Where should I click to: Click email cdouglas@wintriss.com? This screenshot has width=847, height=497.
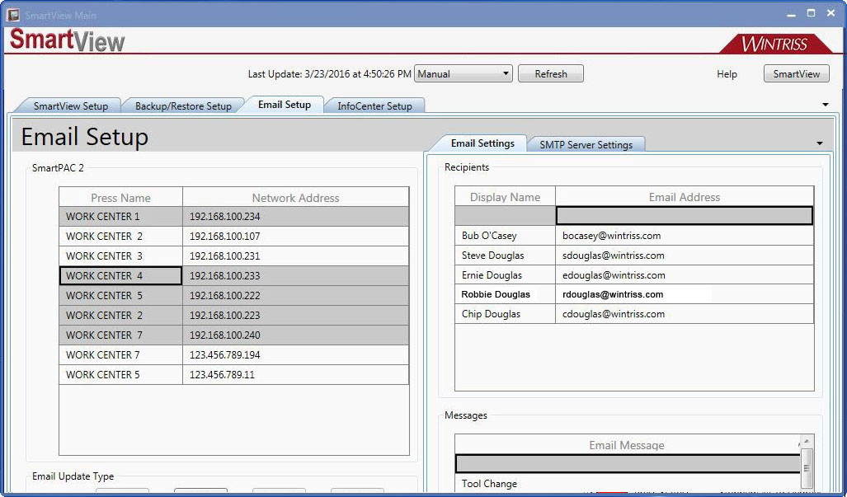(613, 314)
